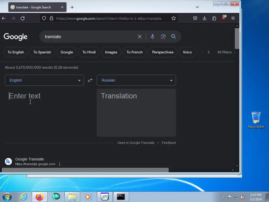
Task: Open the clock showing 3:33 PM
Action: [x=256, y=197]
